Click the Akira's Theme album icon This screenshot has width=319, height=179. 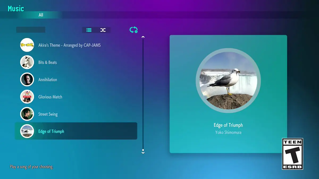point(27,45)
